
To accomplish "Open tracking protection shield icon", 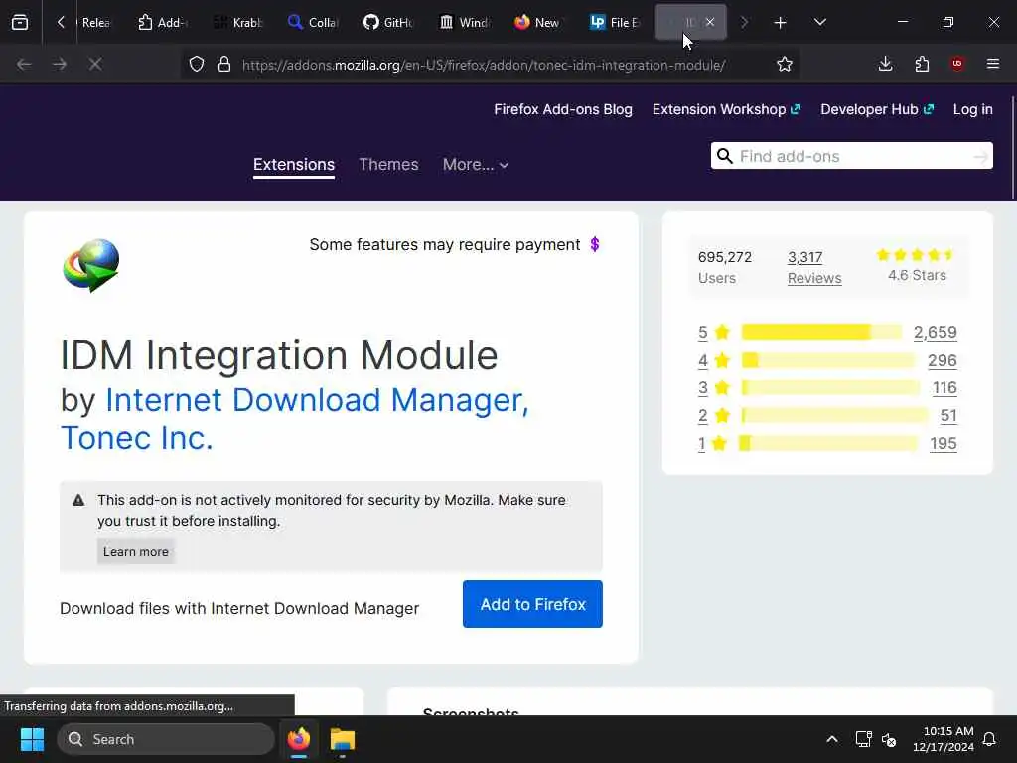I will point(197,65).
